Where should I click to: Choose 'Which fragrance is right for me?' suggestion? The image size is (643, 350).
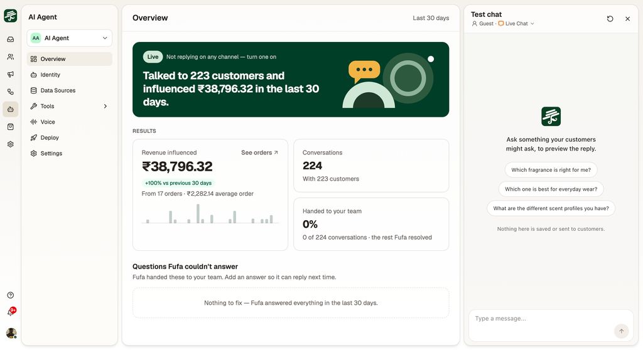pos(551,170)
